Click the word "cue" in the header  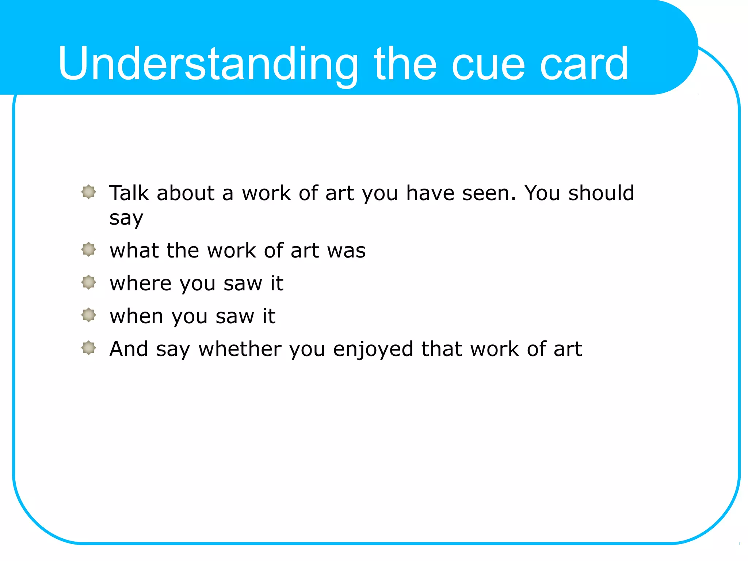488,64
